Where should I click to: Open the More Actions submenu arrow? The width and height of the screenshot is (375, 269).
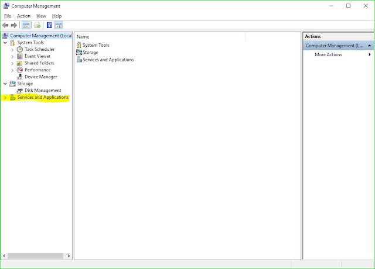[370, 54]
